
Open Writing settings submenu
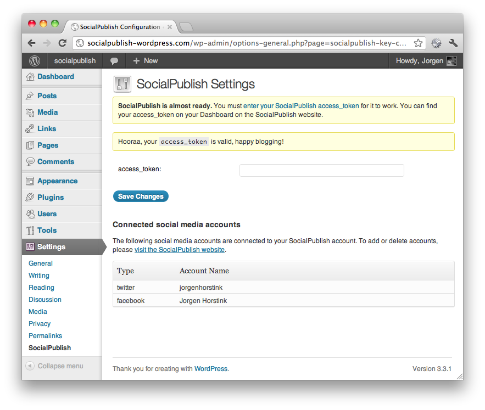39,276
